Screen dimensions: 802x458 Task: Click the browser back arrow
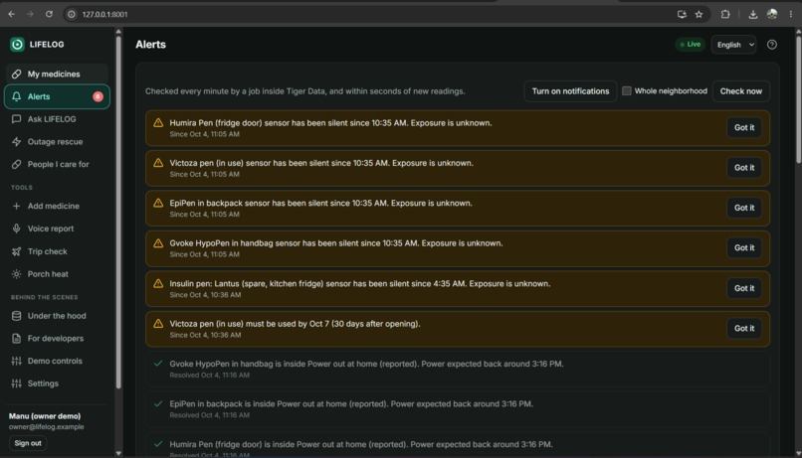pos(11,14)
